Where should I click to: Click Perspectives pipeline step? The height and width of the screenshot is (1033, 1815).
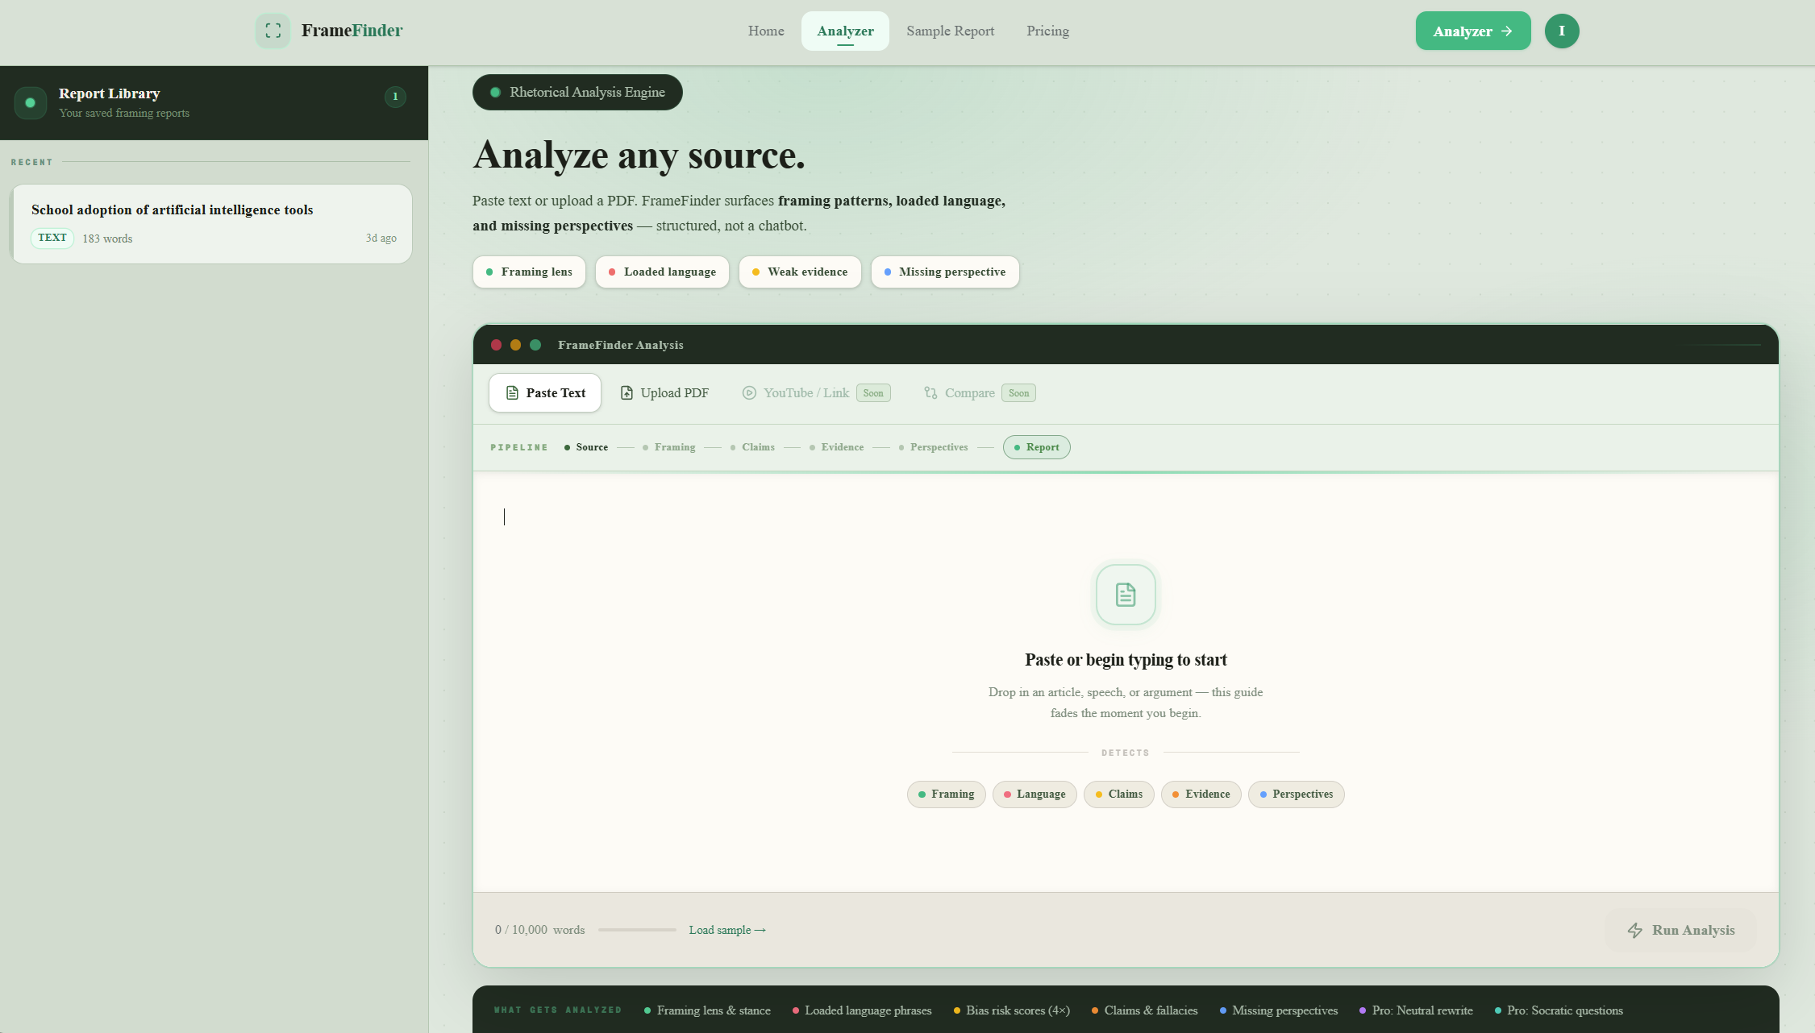pos(933,447)
